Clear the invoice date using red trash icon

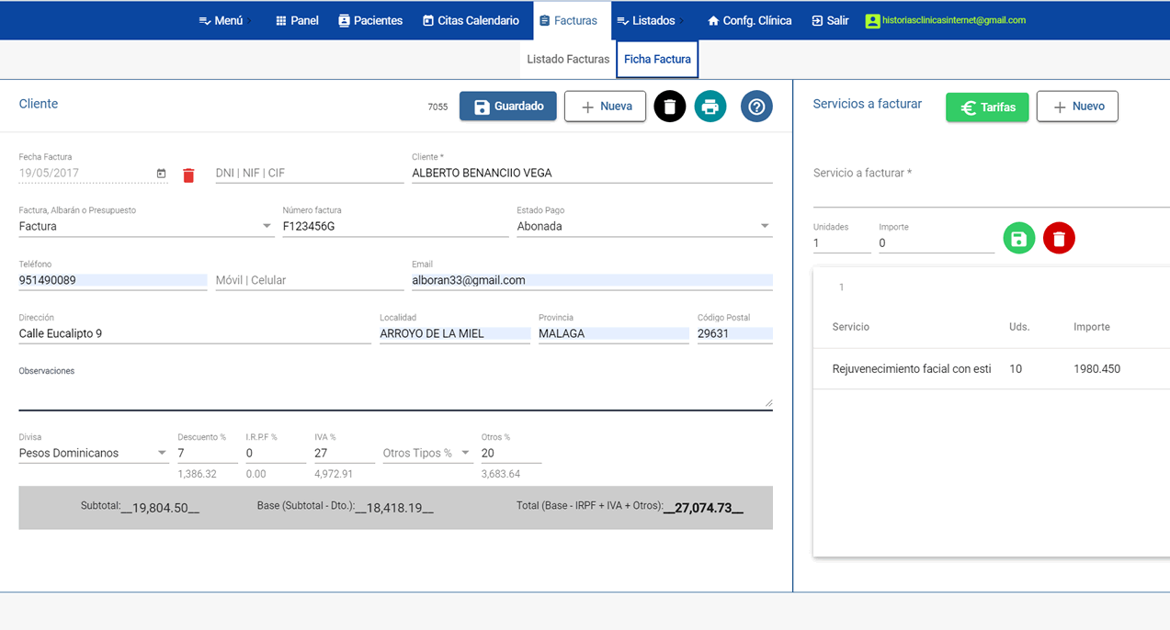point(188,174)
